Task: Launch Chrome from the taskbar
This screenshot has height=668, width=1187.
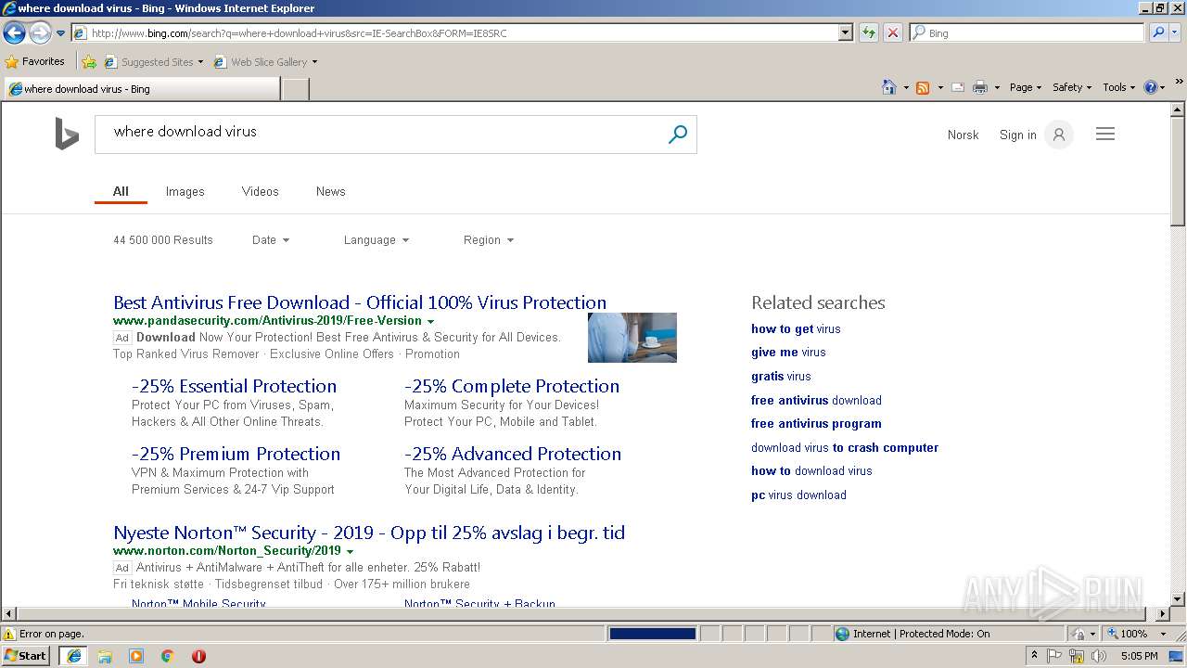Action: (x=168, y=656)
